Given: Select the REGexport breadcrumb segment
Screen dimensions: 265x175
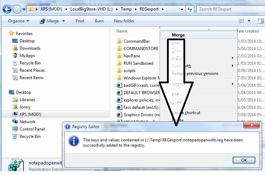Looking at the screenshot, I should pyautogui.click(x=149, y=9).
